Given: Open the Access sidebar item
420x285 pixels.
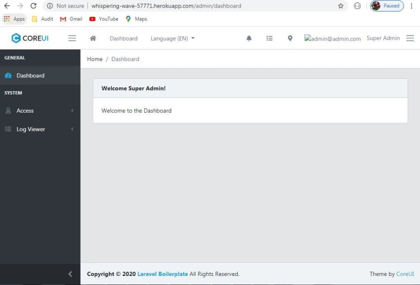Looking at the screenshot, I should pos(40,110).
